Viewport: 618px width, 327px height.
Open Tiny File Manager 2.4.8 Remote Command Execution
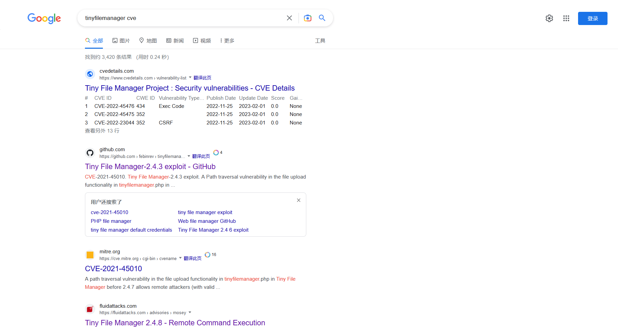[x=175, y=323]
